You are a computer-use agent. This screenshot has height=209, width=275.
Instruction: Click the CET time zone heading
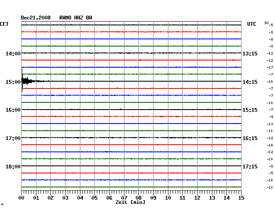4,24
